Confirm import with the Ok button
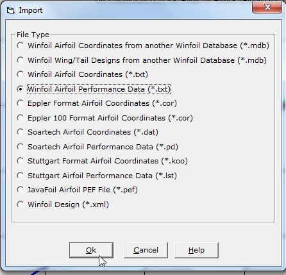 point(91,250)
